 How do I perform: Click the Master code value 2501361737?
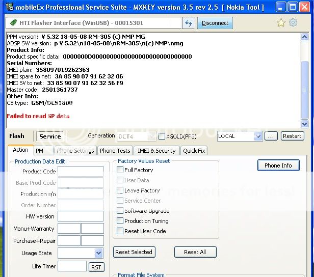pos(60,90)
